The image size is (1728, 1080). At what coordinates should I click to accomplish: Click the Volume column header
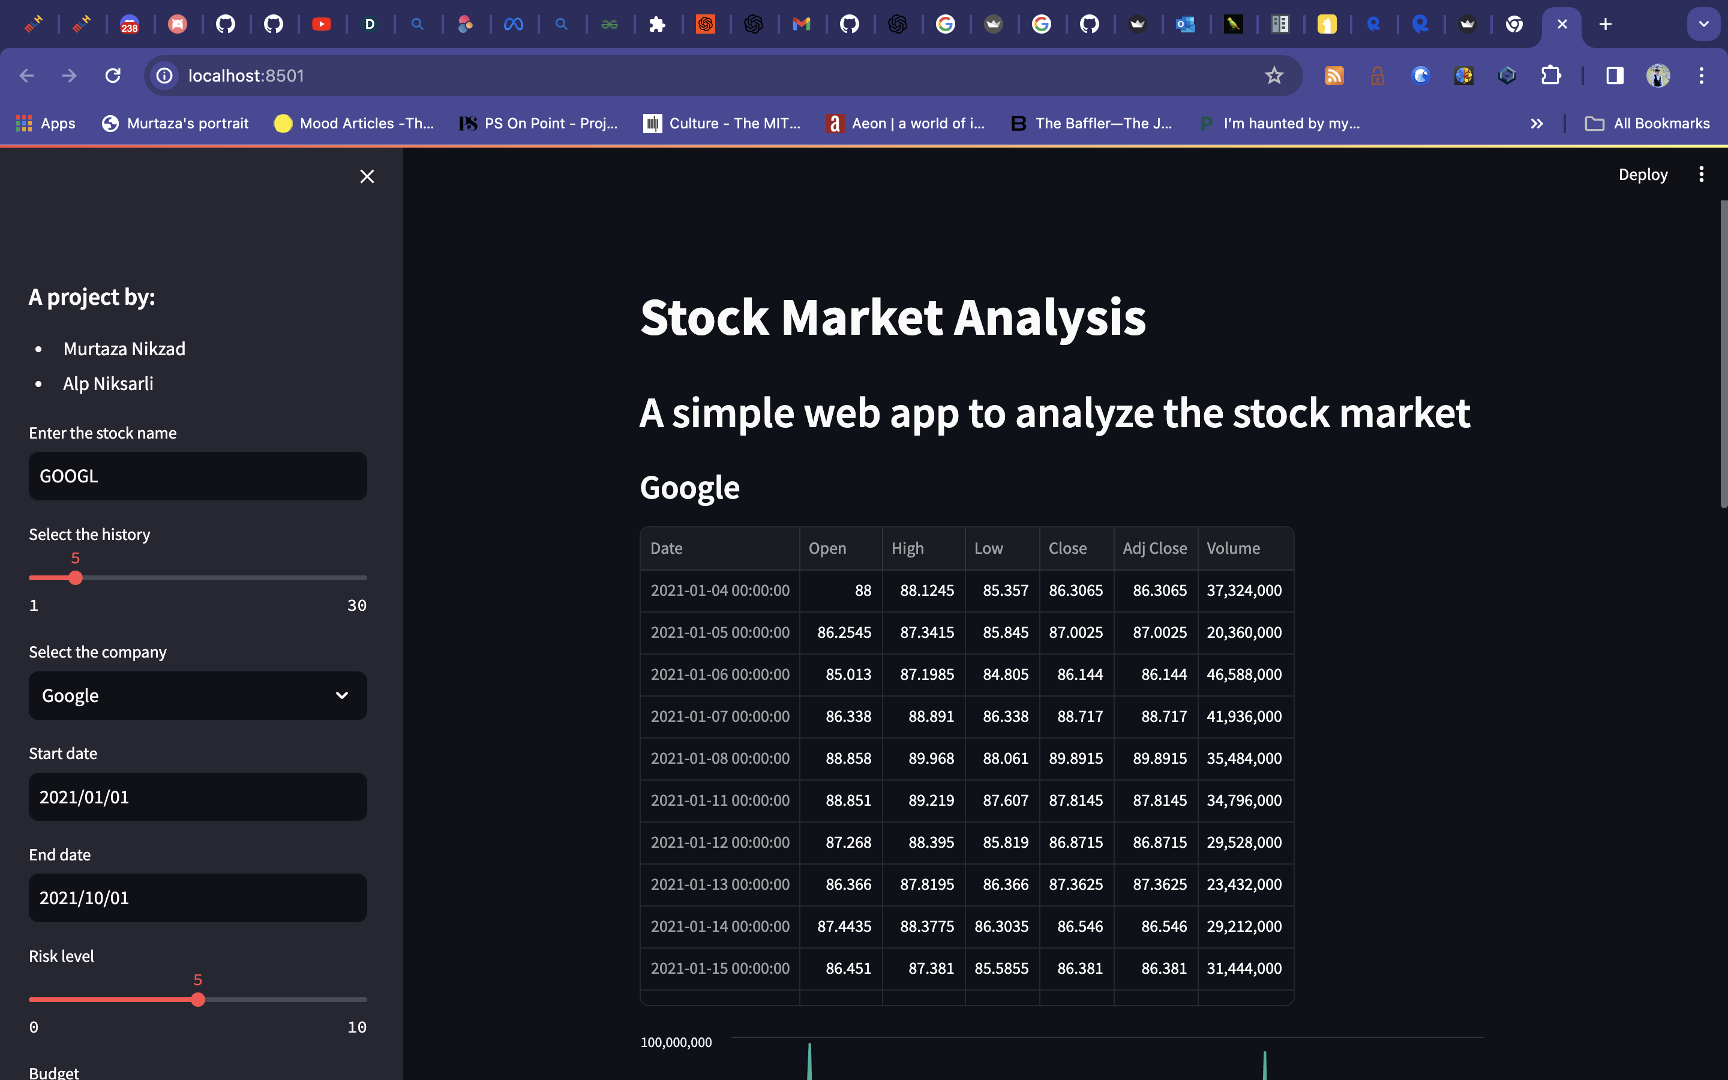(x=1233, y=548)
